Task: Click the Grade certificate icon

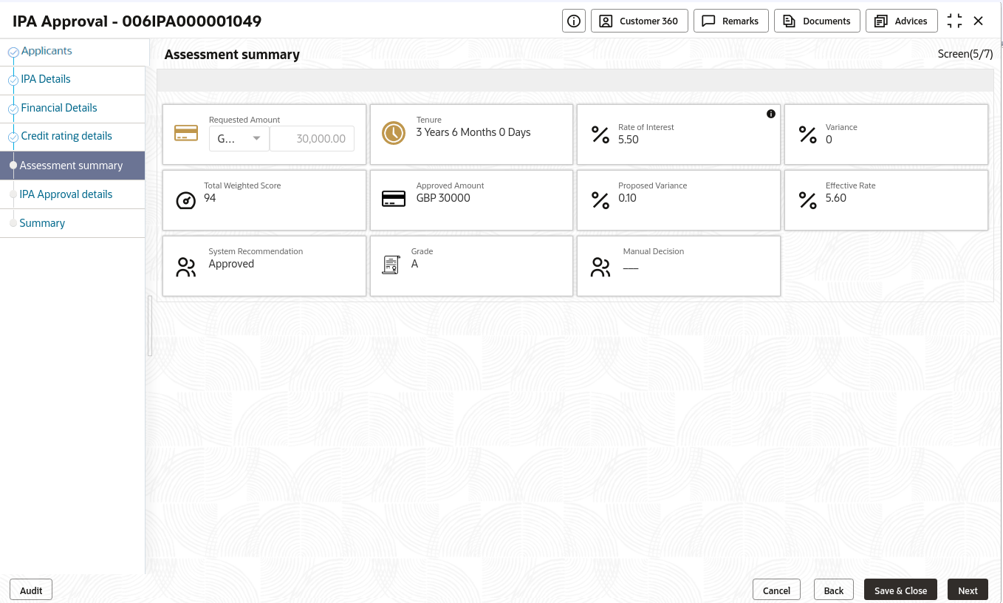Action: coord(390,265)
